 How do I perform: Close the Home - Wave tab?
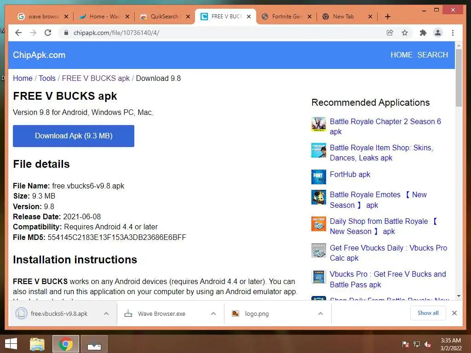127,17
